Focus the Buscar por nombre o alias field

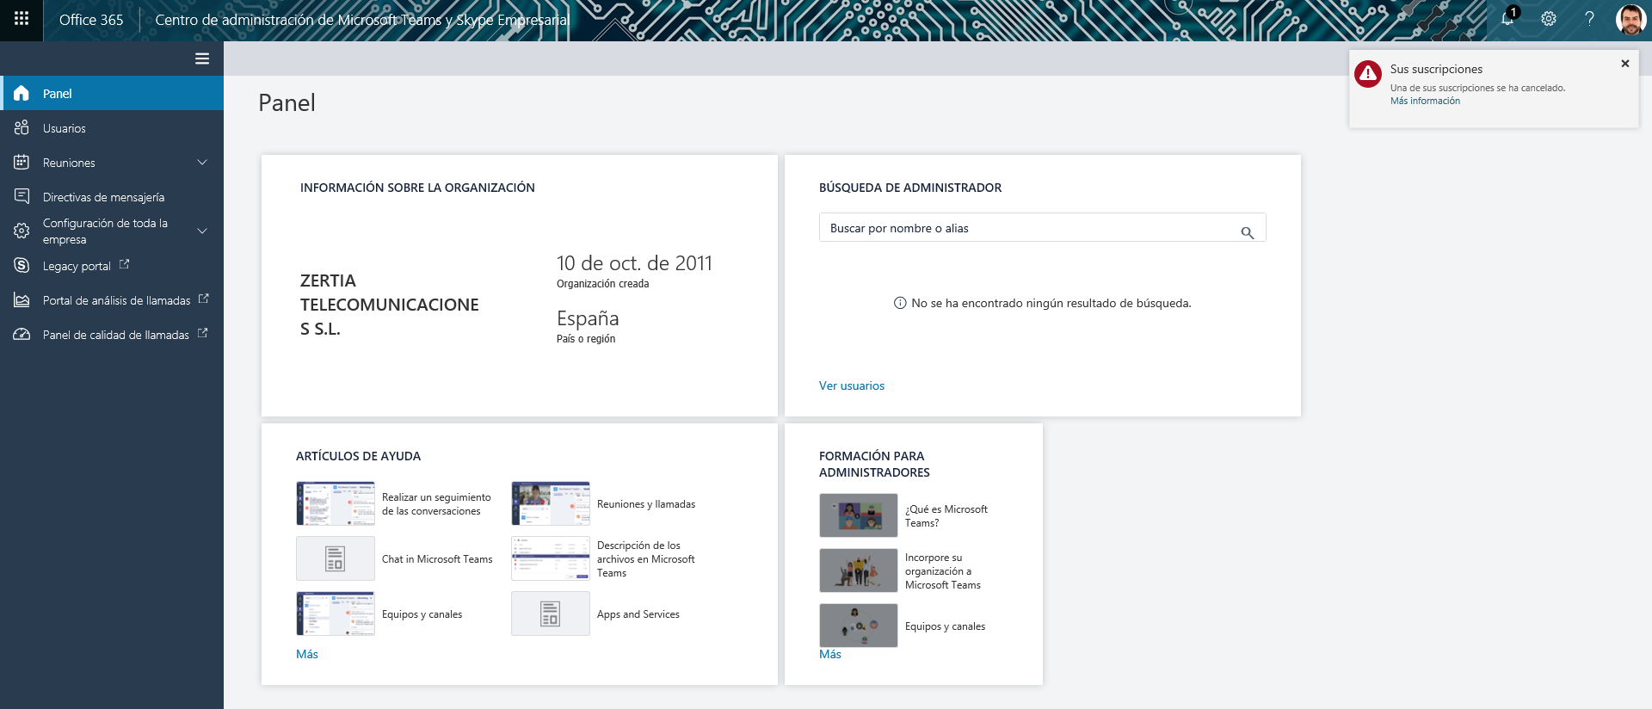[1028, 228]
